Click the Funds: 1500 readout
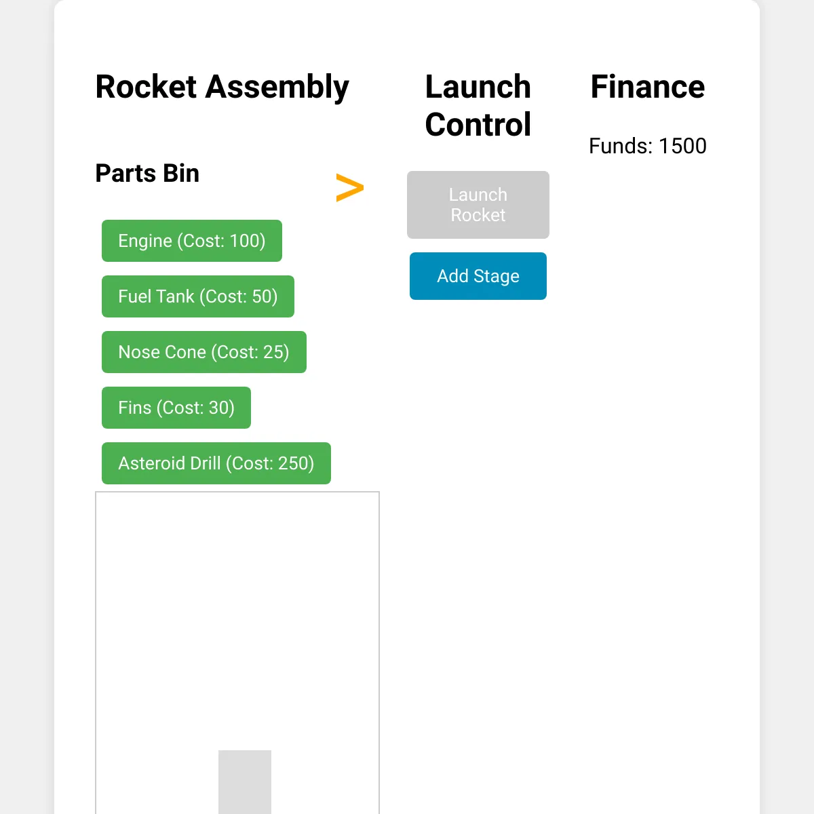The width and height of the screenshot is (814, 814). [x=648, y=146]
